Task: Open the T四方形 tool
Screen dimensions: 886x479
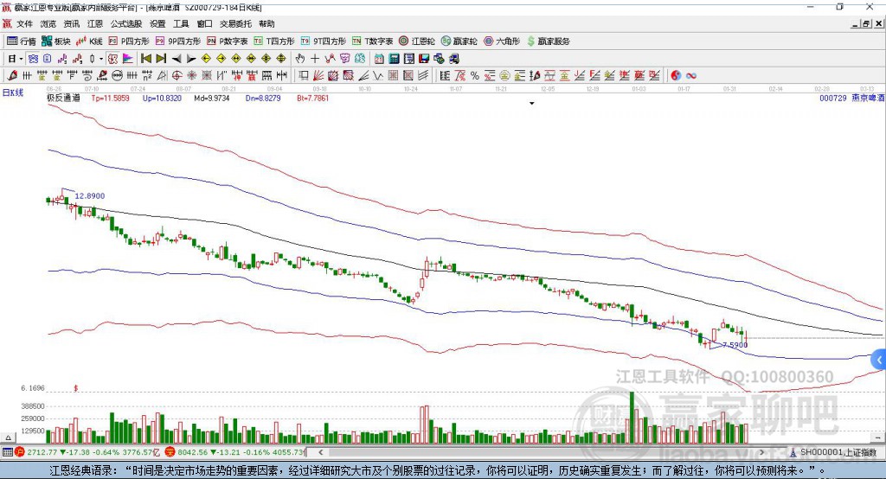Action: (x=274, y=42)
